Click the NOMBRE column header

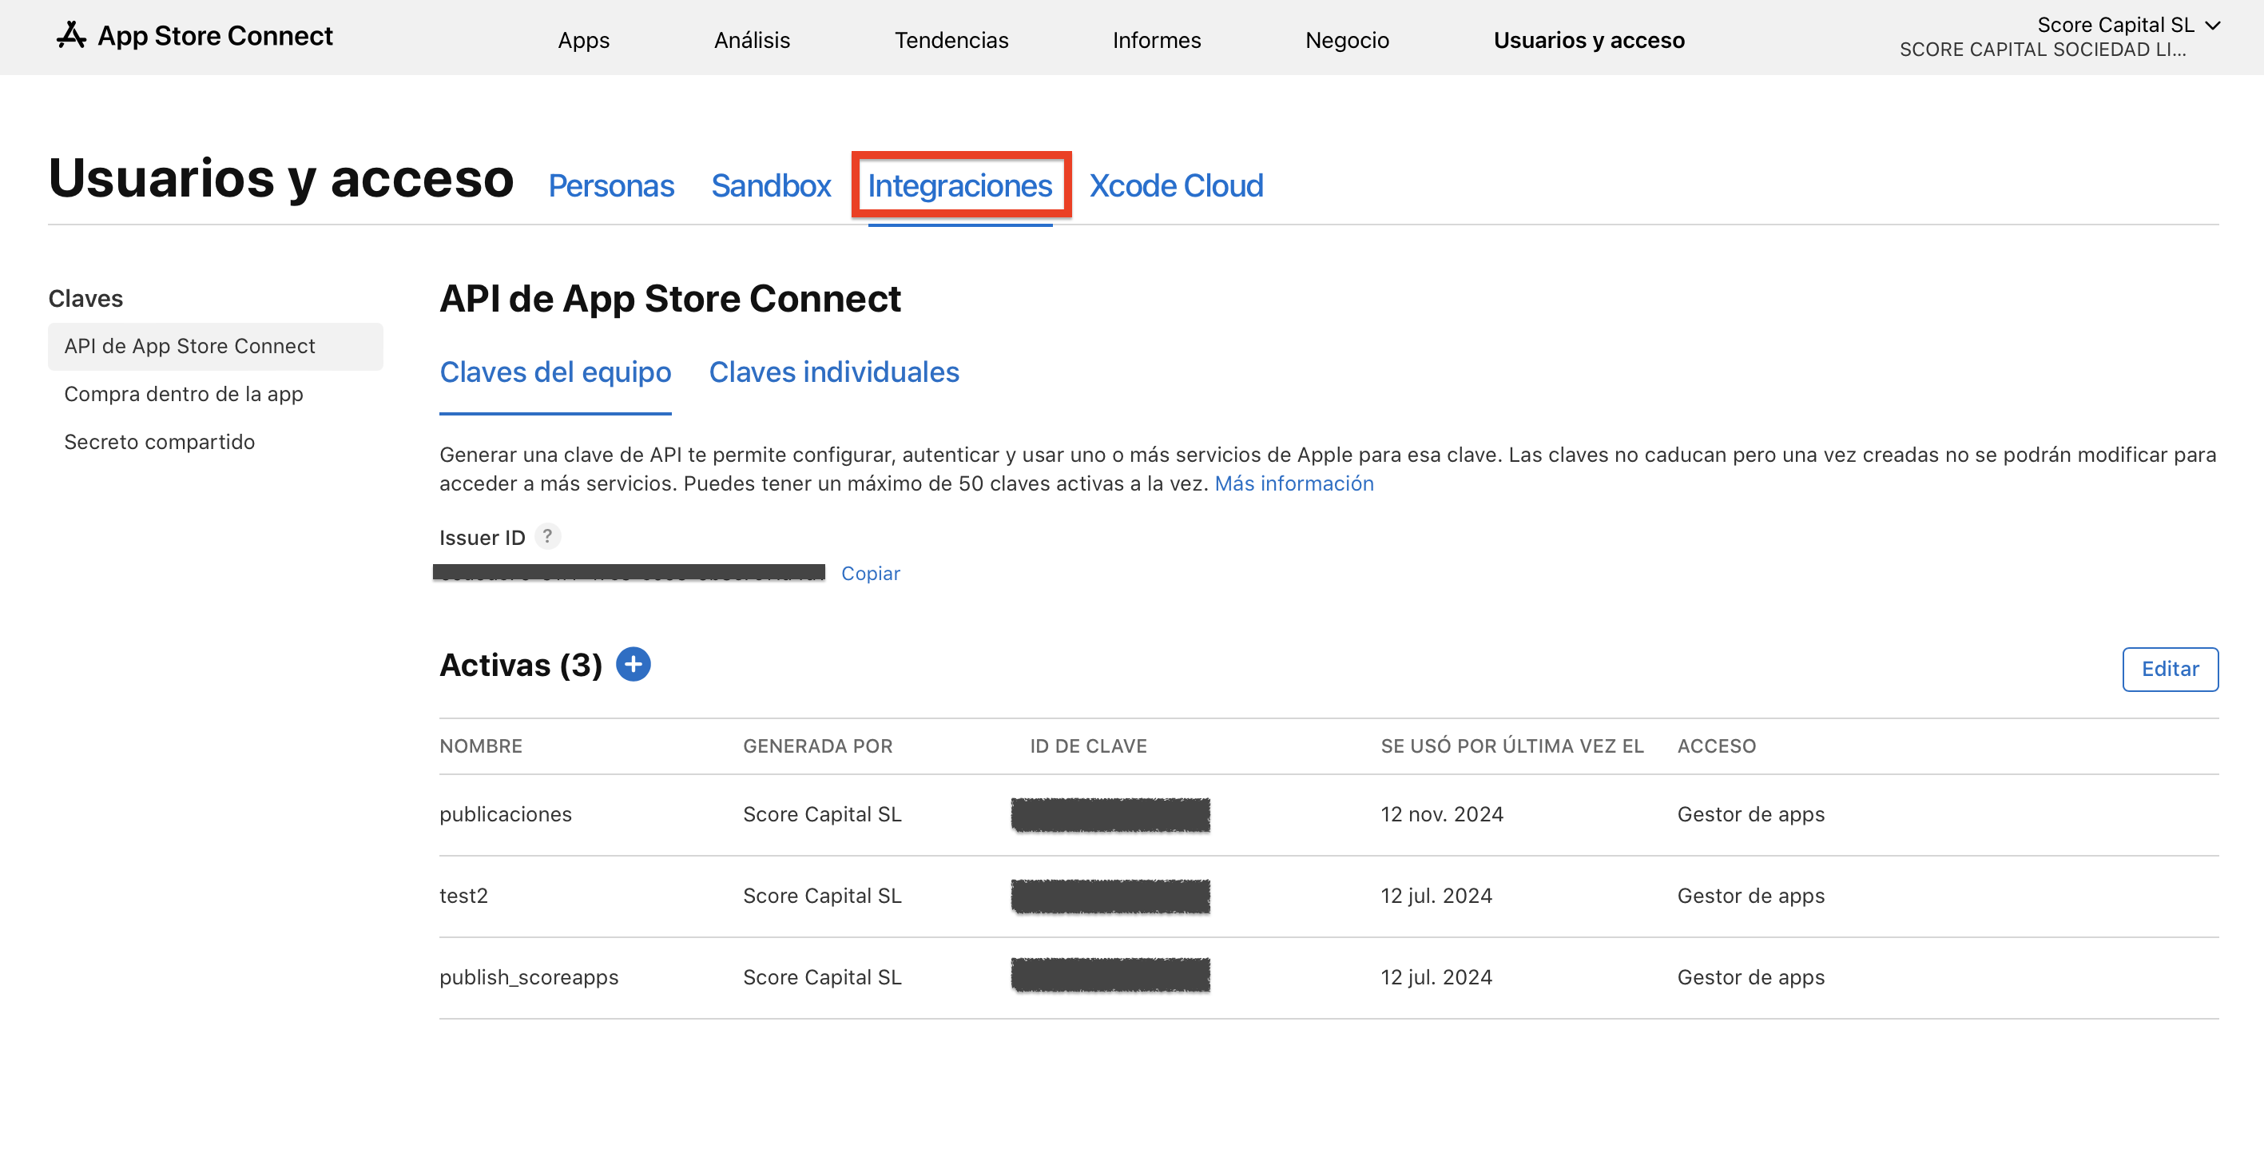(481, 745)
